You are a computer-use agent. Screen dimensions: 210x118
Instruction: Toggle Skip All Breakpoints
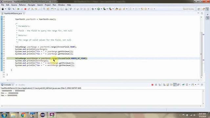[x=13, y=9]
